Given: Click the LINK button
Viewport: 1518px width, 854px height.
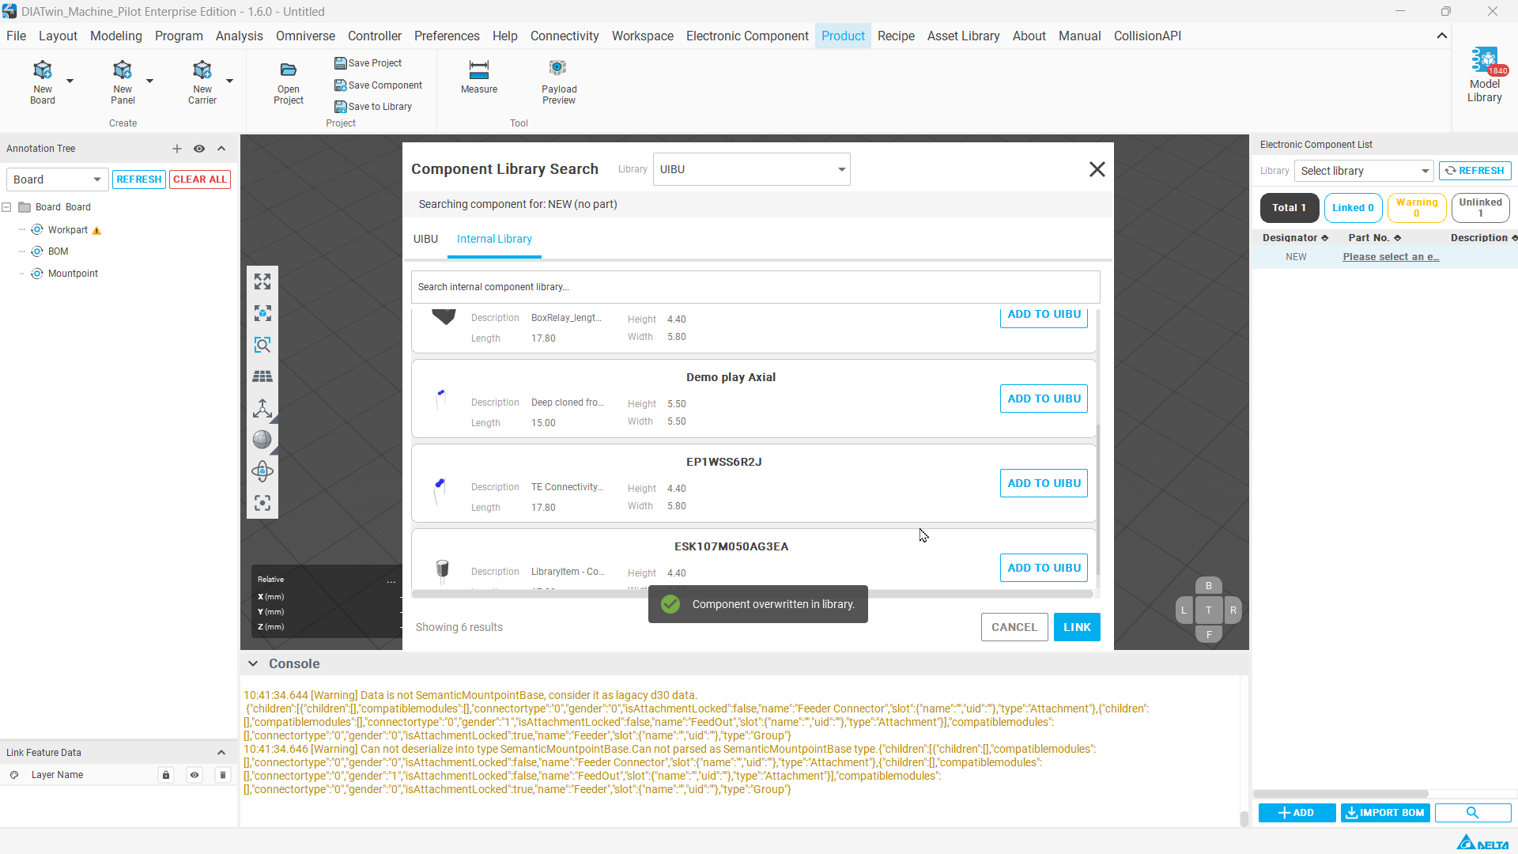Looking at the screenshot, I should click(1077, 627).
